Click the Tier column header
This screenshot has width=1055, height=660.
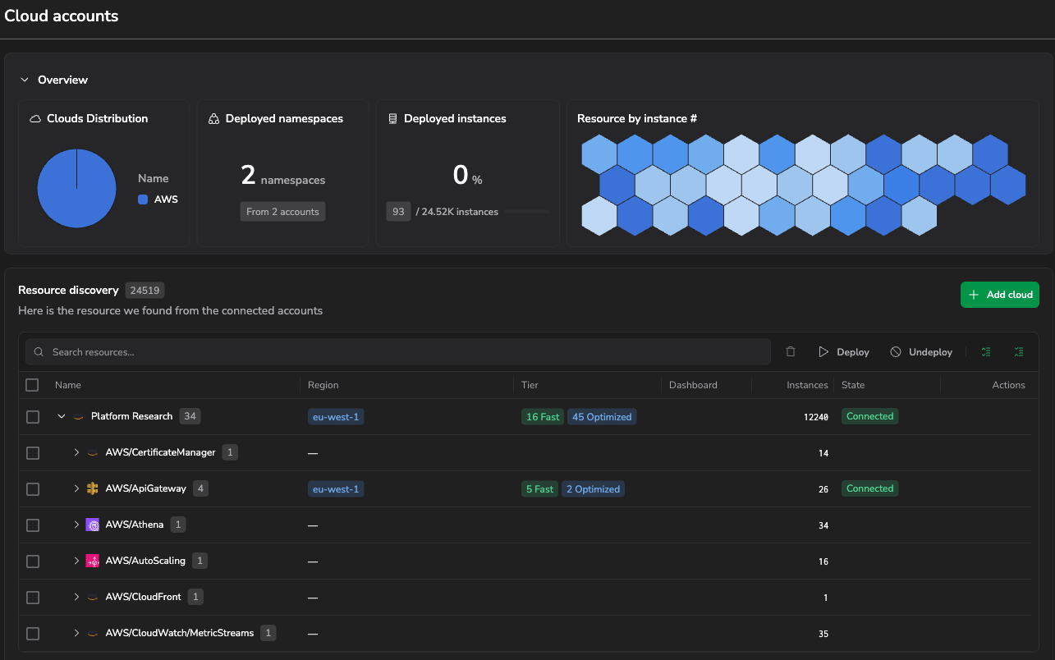[x=530, y=385]
